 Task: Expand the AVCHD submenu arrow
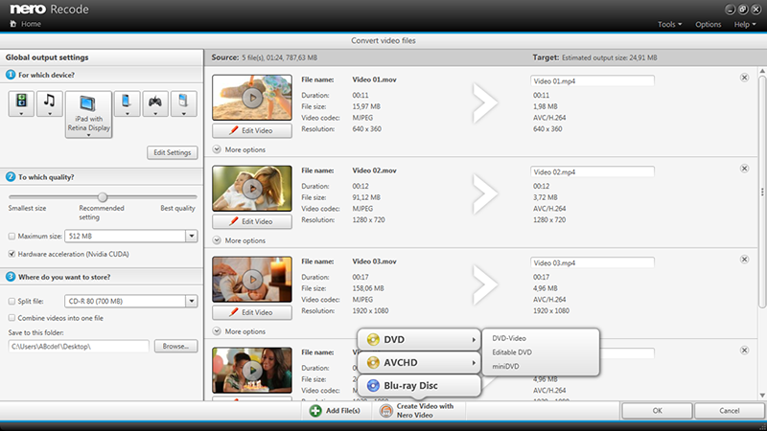tap(474, 363)
